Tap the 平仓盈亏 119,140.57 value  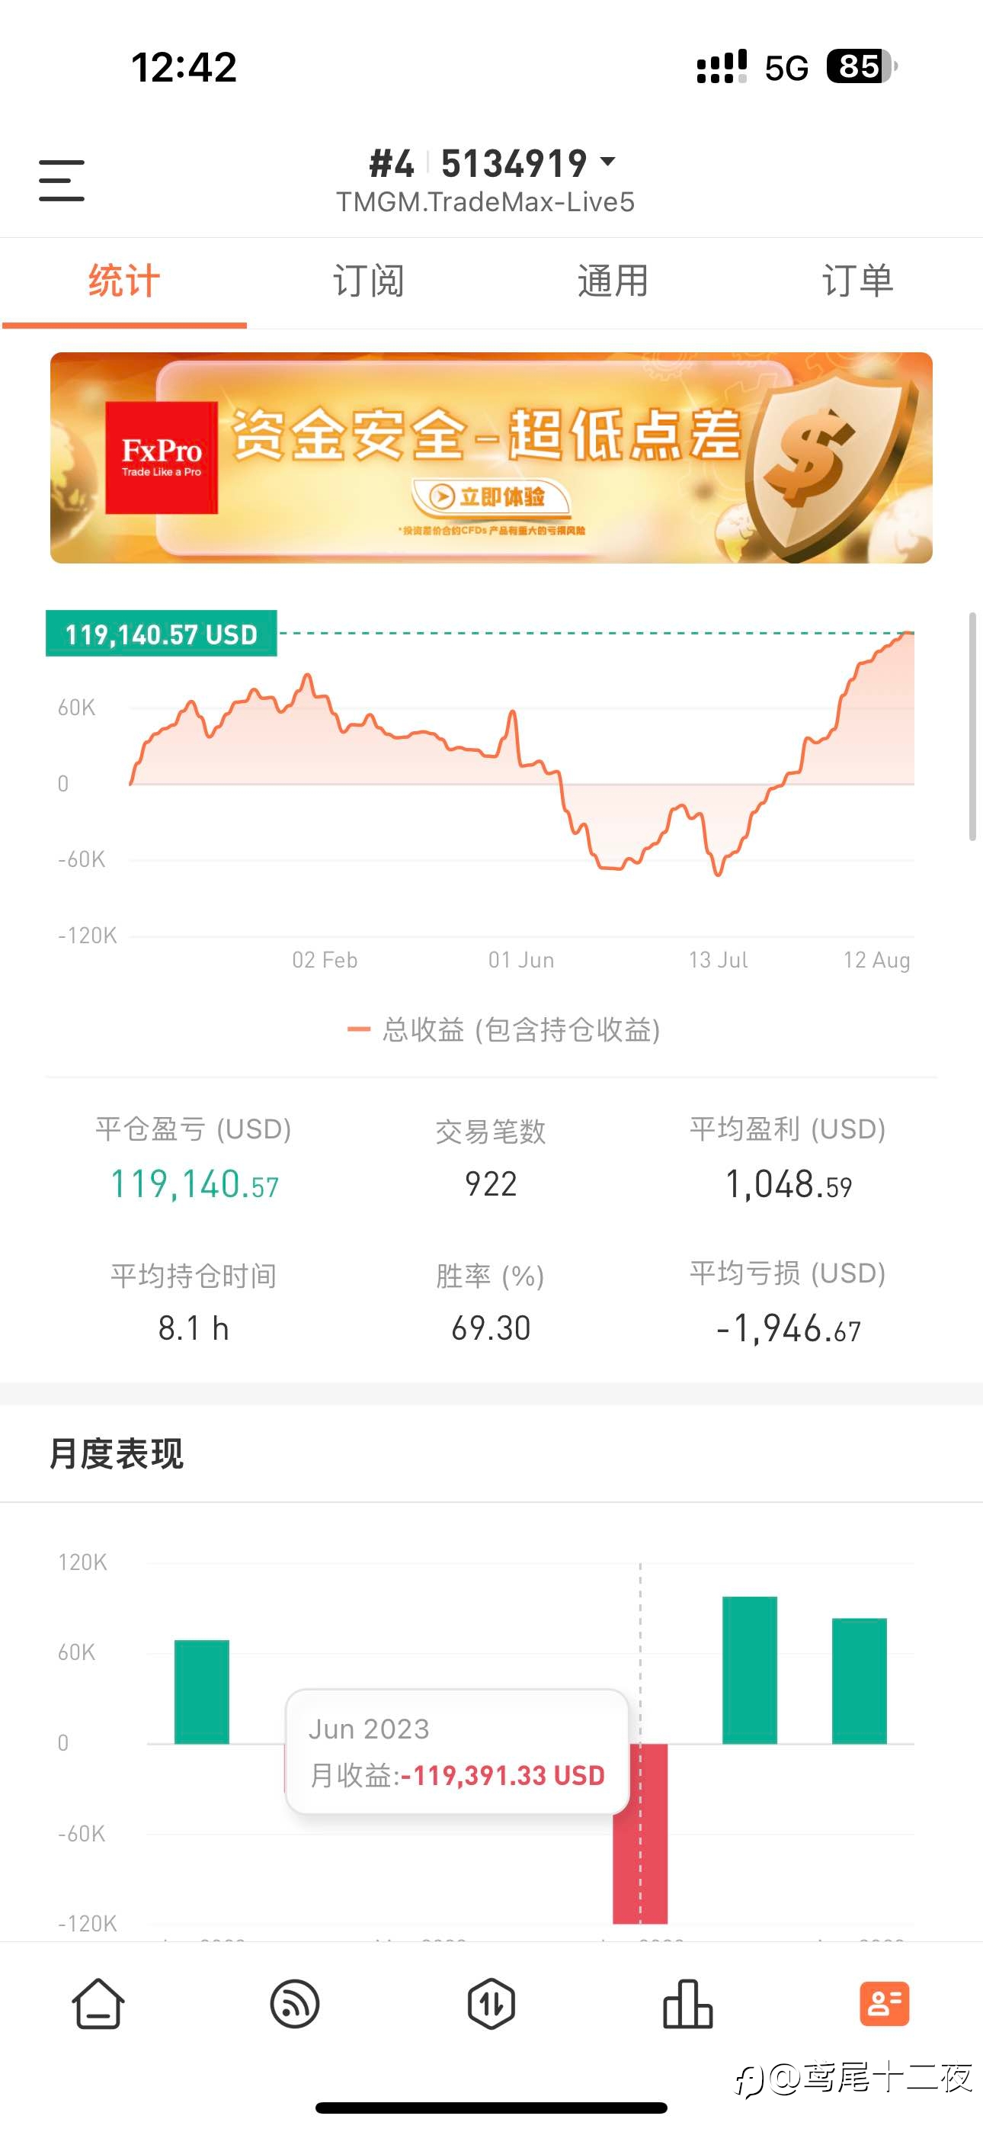coord(194,1184)
